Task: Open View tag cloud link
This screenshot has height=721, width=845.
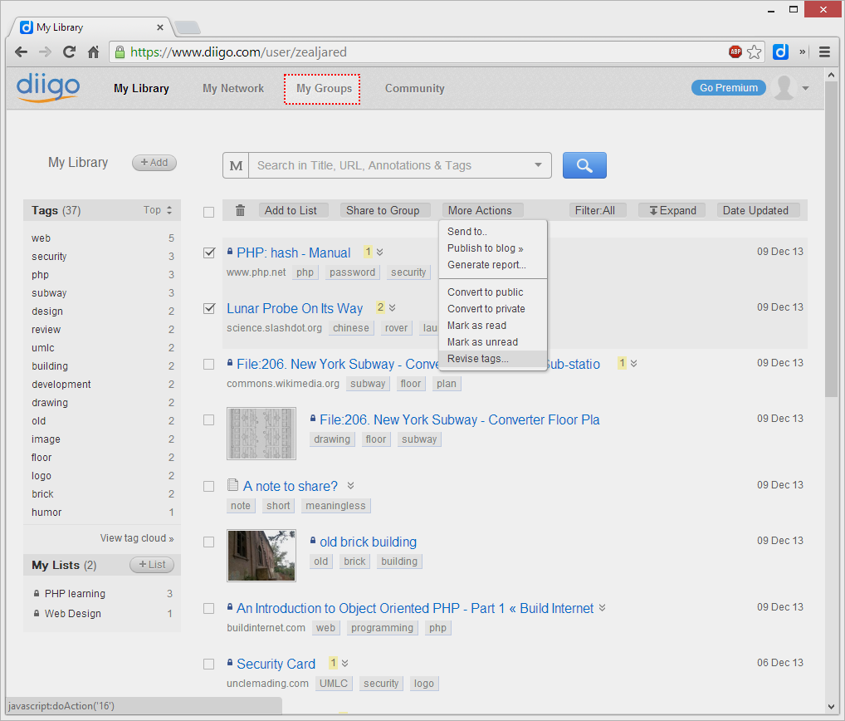Action: click(137, 538)
